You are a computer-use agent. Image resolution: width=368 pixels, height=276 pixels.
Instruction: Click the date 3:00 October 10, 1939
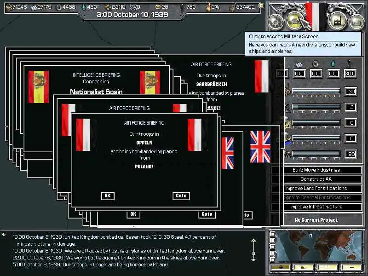pyautogui.click(x=132, y=15)
